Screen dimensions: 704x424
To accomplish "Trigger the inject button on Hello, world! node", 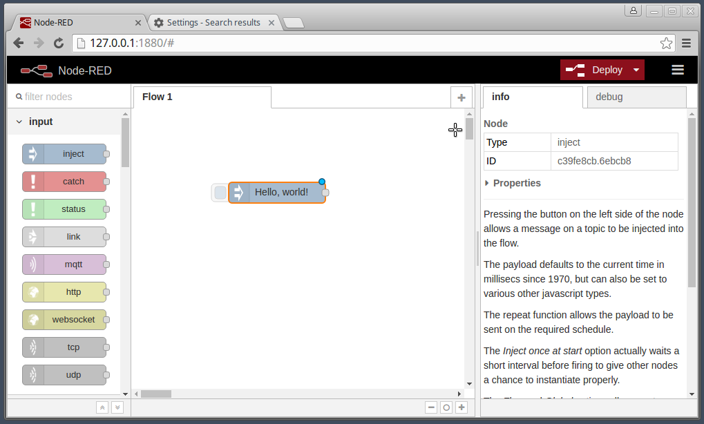I will pos(220,193).
